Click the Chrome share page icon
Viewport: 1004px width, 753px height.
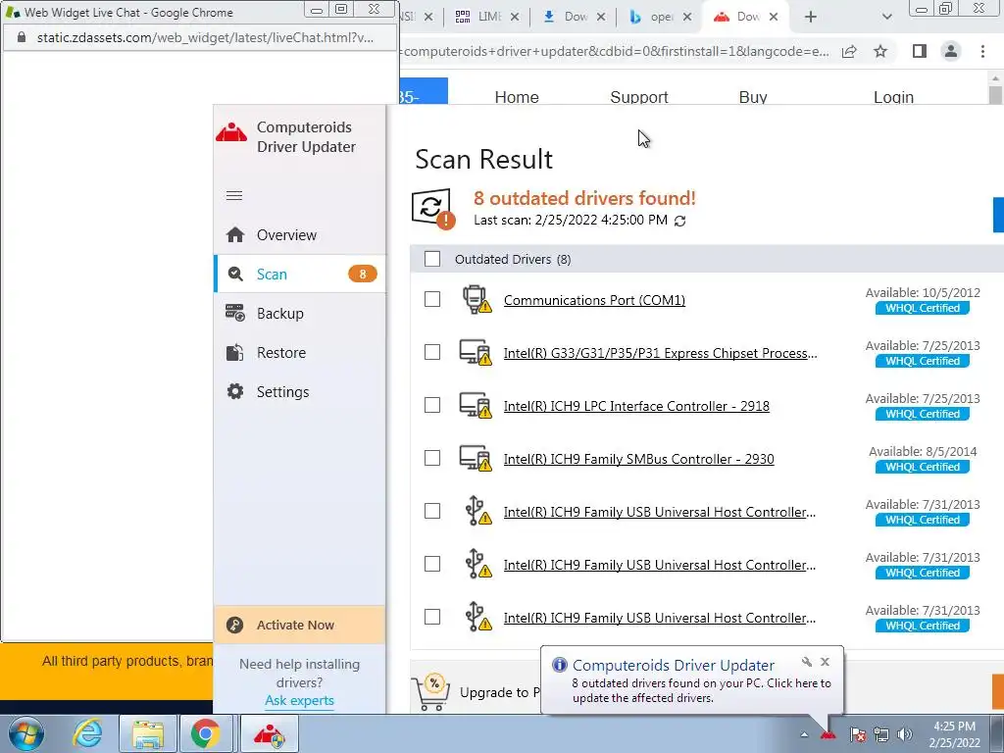(849, 51)
